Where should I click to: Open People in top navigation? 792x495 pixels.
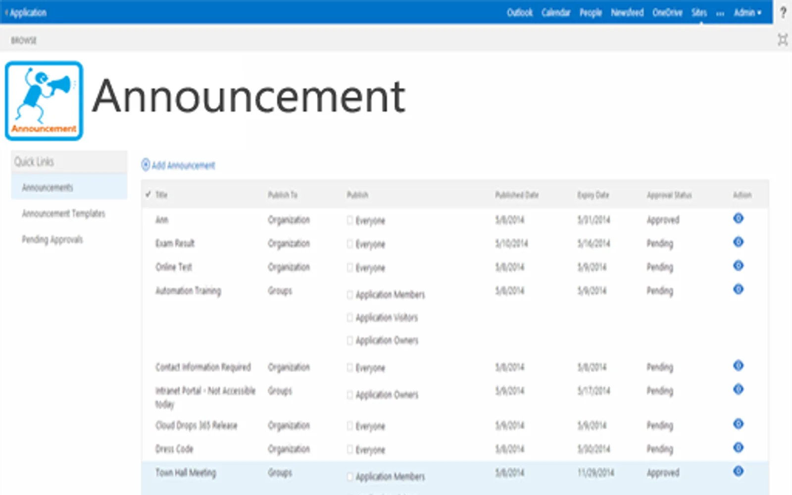pos(591,12)
